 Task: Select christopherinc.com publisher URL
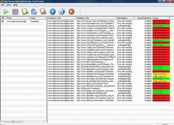96,33
